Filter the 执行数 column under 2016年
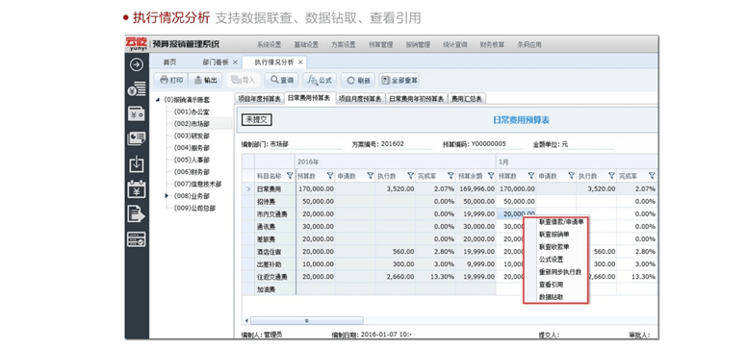The width and height of the screenshot is (747, 348). coord(410,176)
